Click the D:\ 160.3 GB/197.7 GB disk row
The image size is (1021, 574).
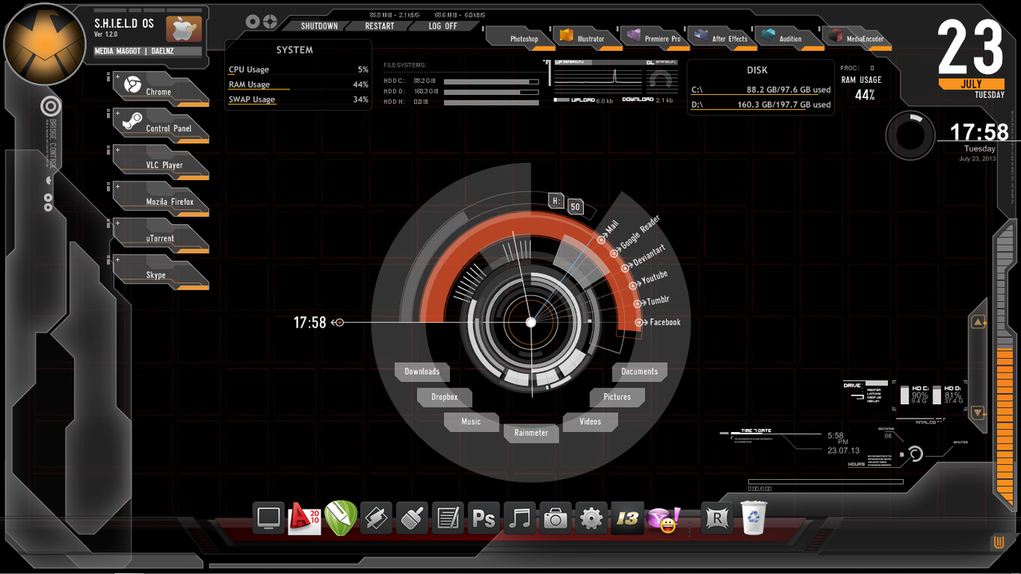click(760, 104)
